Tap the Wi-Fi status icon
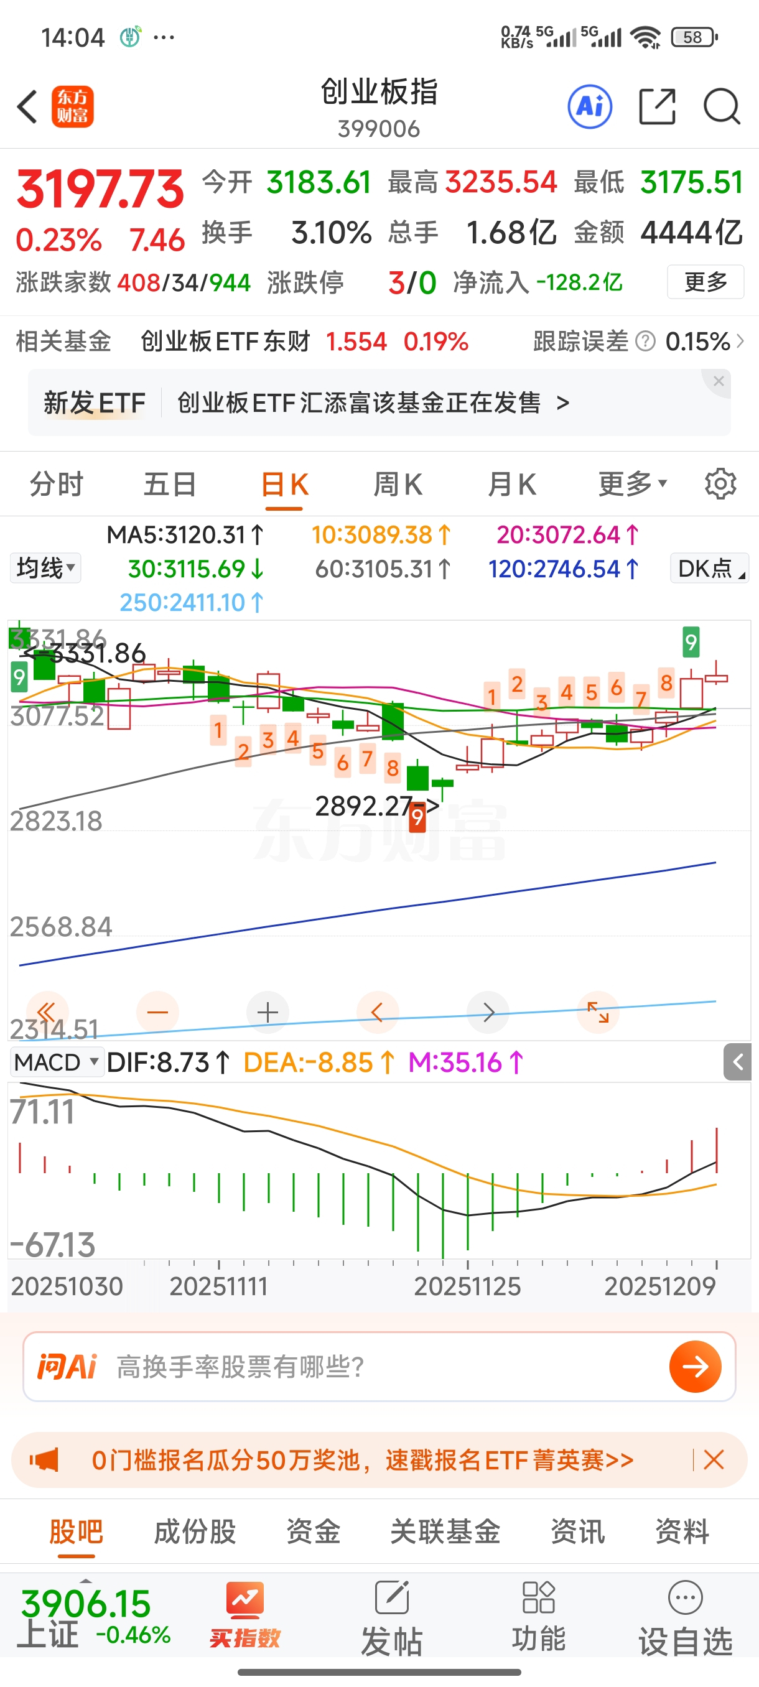This screenshot has width=759, height=1687. (x=646, y=37)
